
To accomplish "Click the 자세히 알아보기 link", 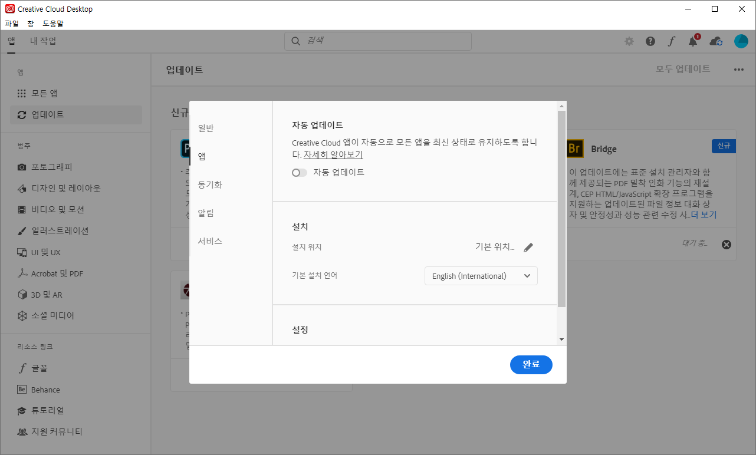I will 333,155.
